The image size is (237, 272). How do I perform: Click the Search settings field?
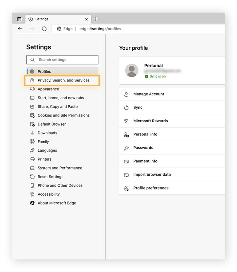pos(62,59)
